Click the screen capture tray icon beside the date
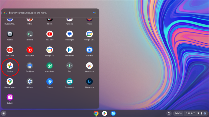Image resolution: width=209 pixels, height=117 pixels. (169, 113)
